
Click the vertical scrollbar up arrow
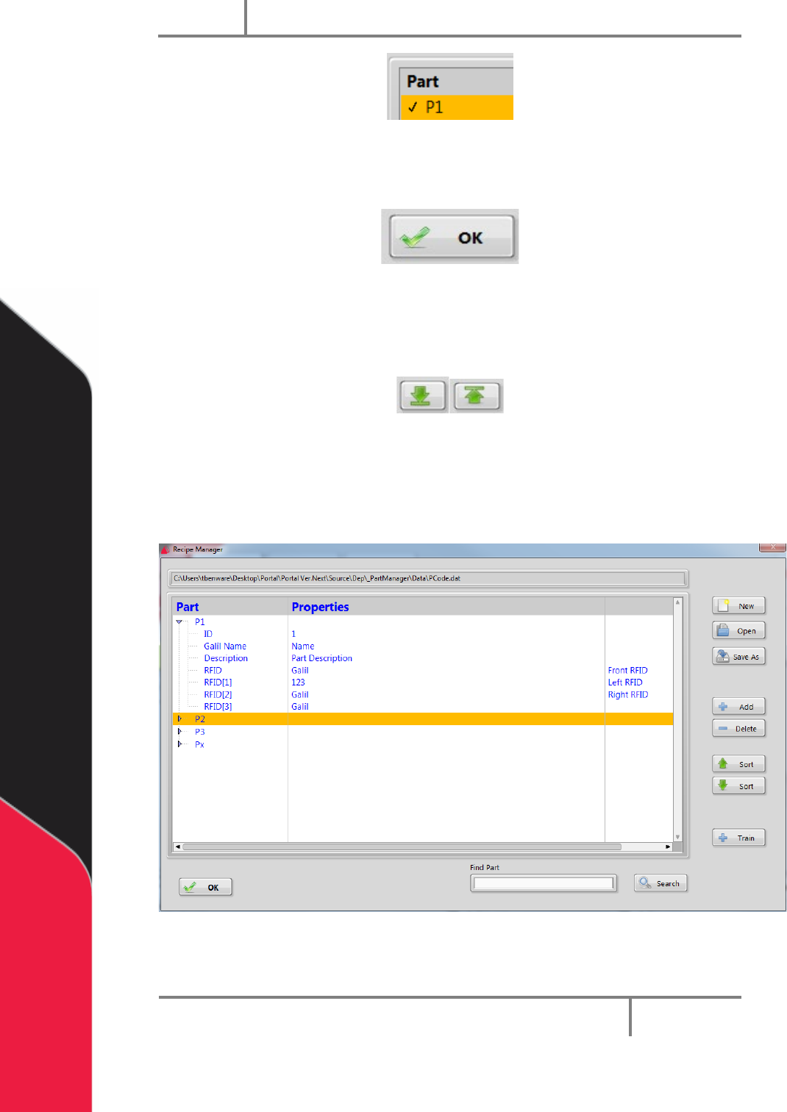point(677,602)
